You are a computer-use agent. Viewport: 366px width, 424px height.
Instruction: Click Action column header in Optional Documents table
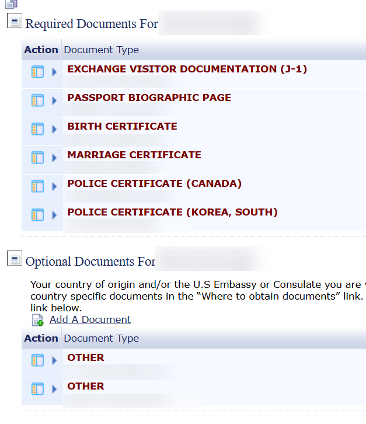coord(41,338)
